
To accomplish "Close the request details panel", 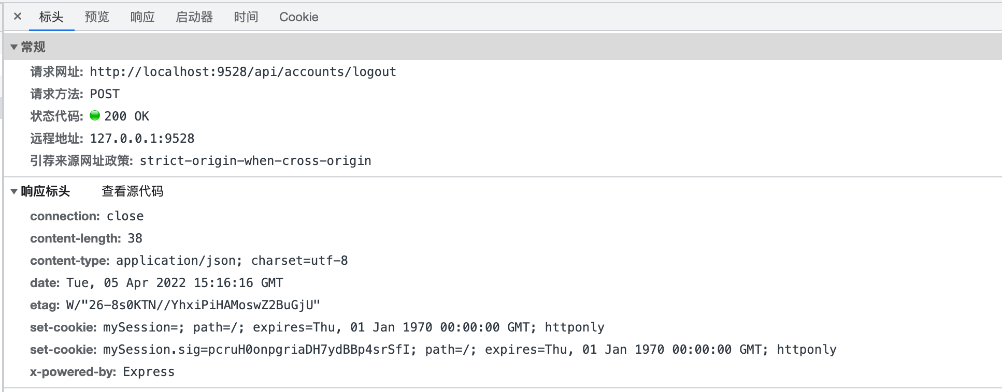I will coord(17,17).
